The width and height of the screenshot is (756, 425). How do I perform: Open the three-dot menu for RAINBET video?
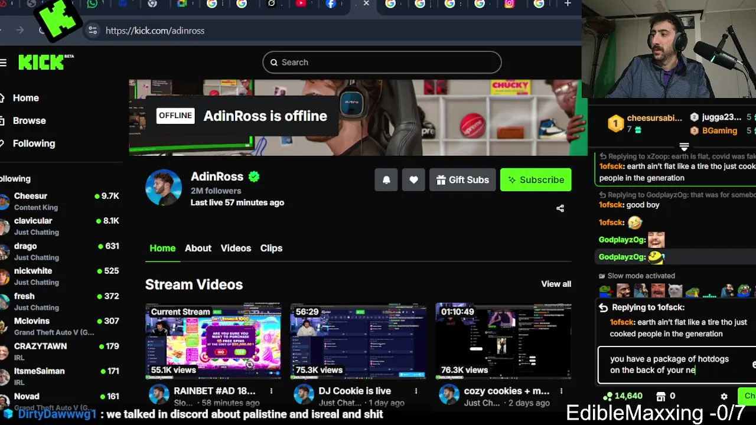(271, 391)
